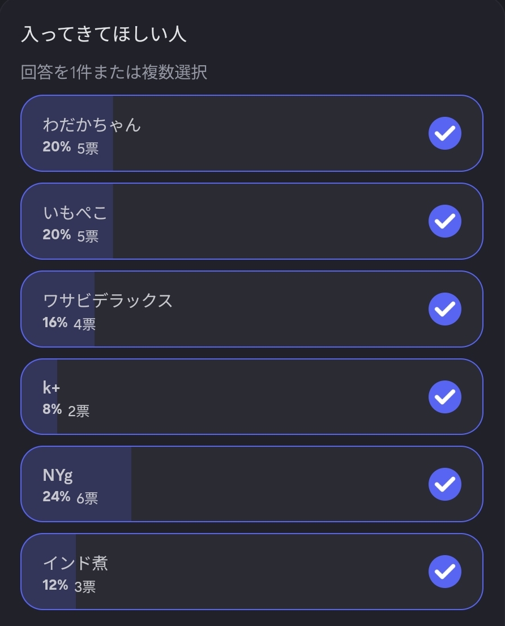Open the 4票 voters for ワサビデラックス
505x626 pixels.
click(x=84, y=324)
